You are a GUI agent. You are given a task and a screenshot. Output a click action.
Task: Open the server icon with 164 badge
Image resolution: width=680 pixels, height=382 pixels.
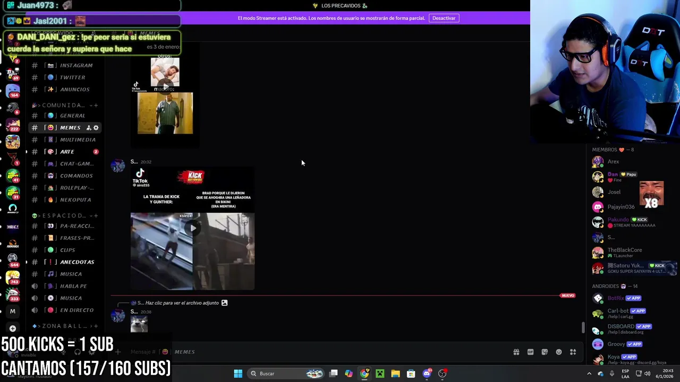point(13,91)
